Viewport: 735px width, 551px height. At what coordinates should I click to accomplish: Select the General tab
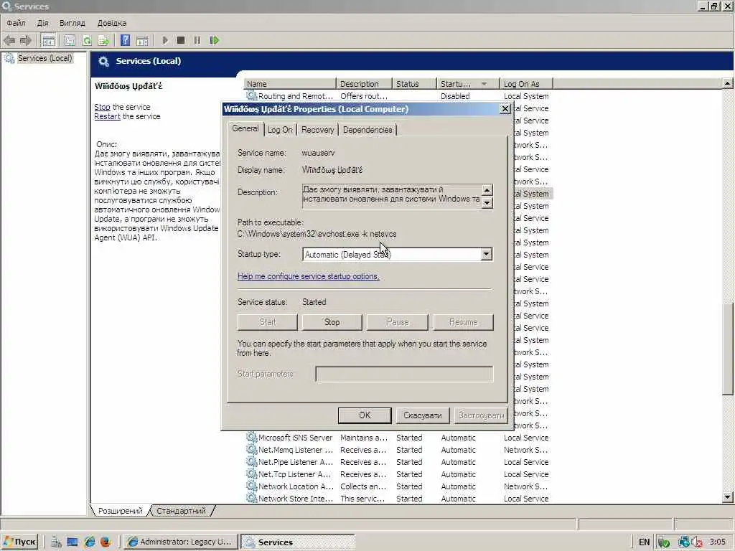coord(245,128)
